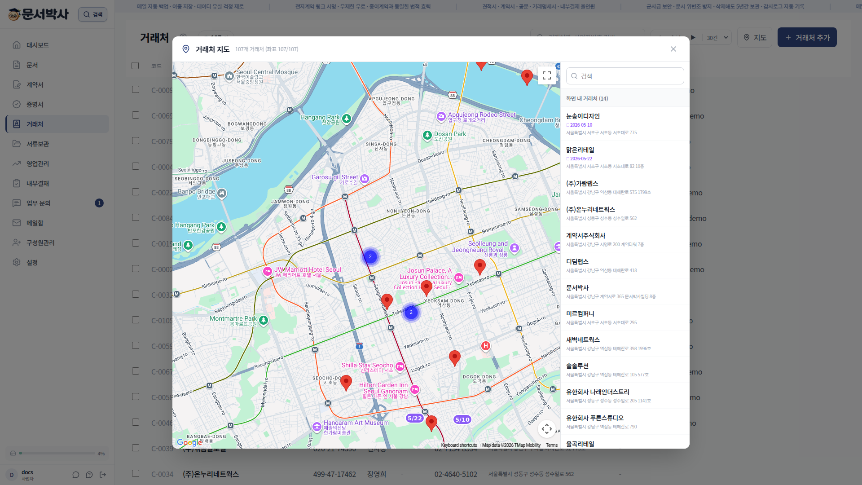Select the checkbox for row C-0067

135,371
